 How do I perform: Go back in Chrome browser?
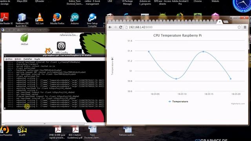(110, 27)
